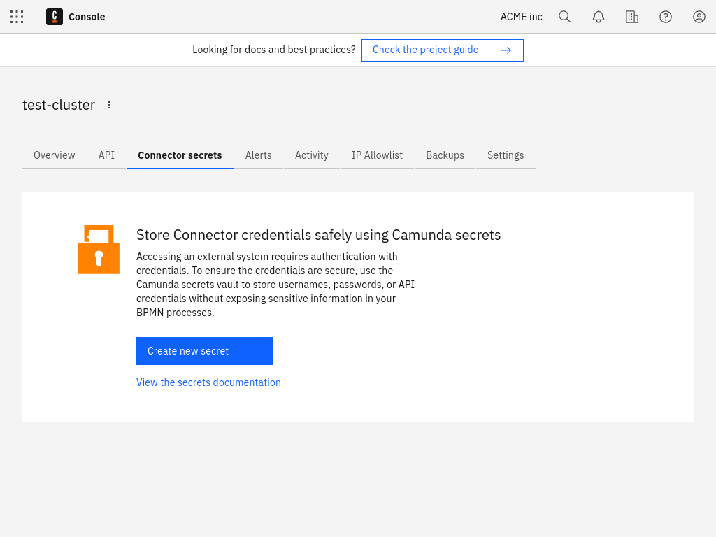Go to the Activity tab
The height and width of the screenshot is (537, 716).
tap(312, 155)
